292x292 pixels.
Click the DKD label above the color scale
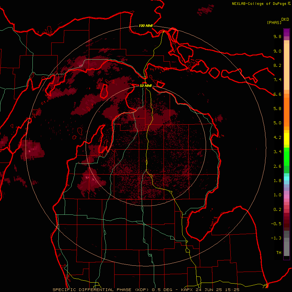click(x=285, y=19)
